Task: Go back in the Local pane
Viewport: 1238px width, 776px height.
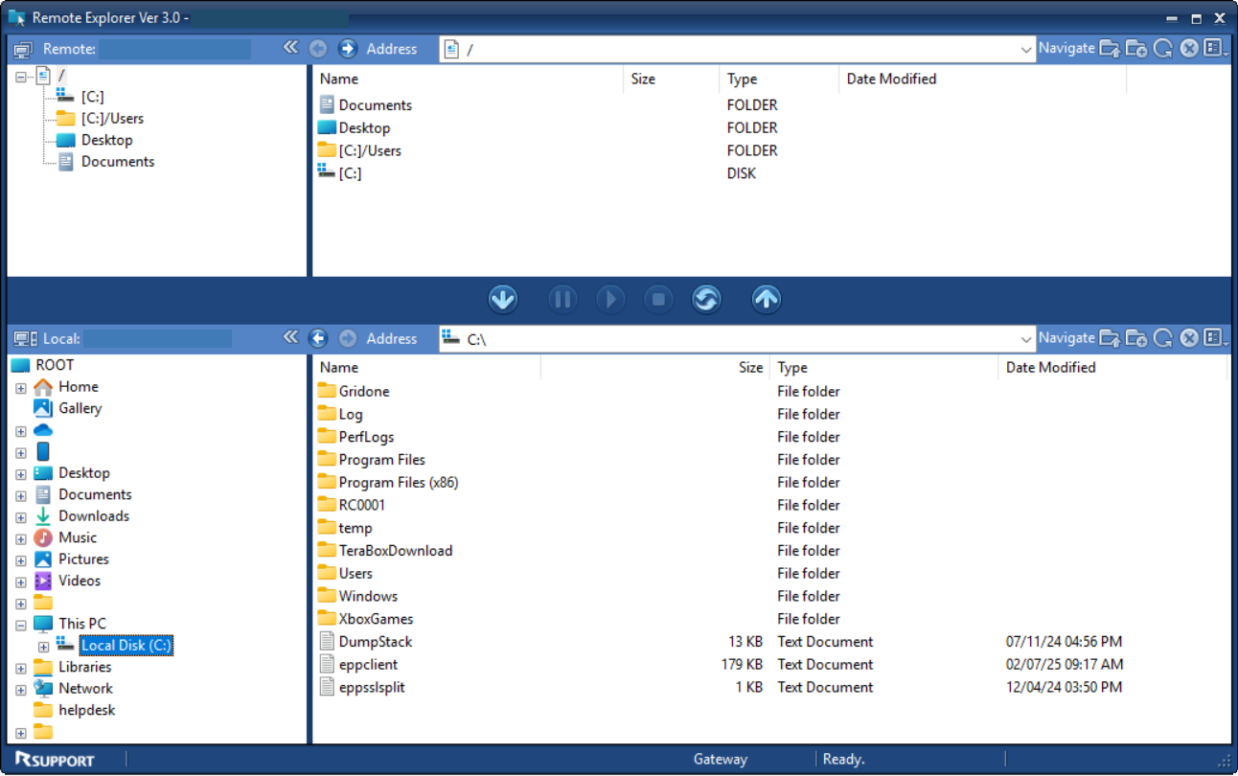Action: pyautogui.click(x=318, y=338)
